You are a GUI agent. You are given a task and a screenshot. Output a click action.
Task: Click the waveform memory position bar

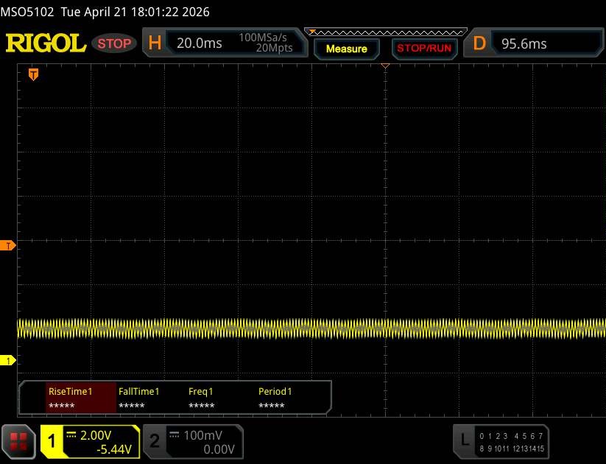pos(386,32)
